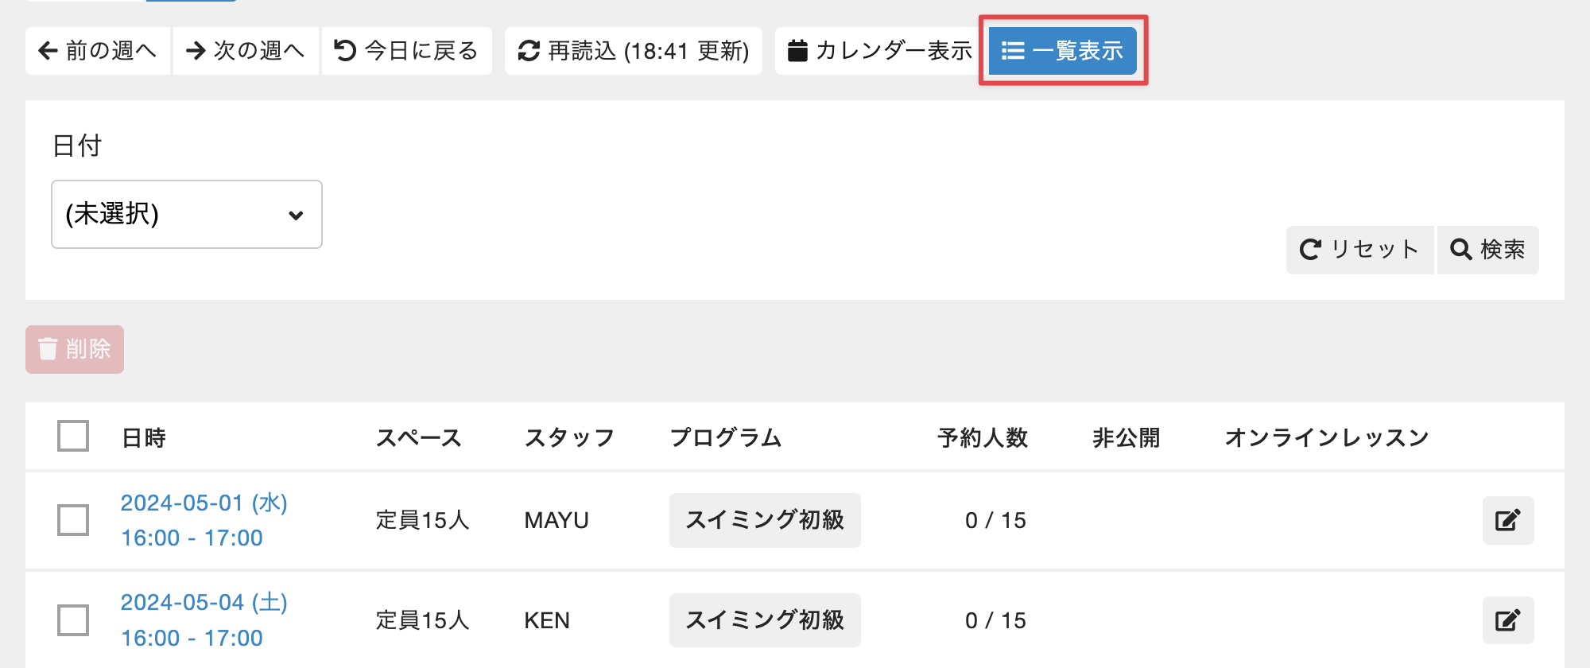This screenshot has height=668, width=1590.
Task: Switch to calendar view (カレンダー表示)
Action: 880,51
